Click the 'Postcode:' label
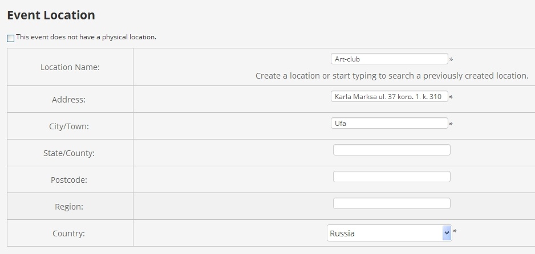 coord(69,180)
